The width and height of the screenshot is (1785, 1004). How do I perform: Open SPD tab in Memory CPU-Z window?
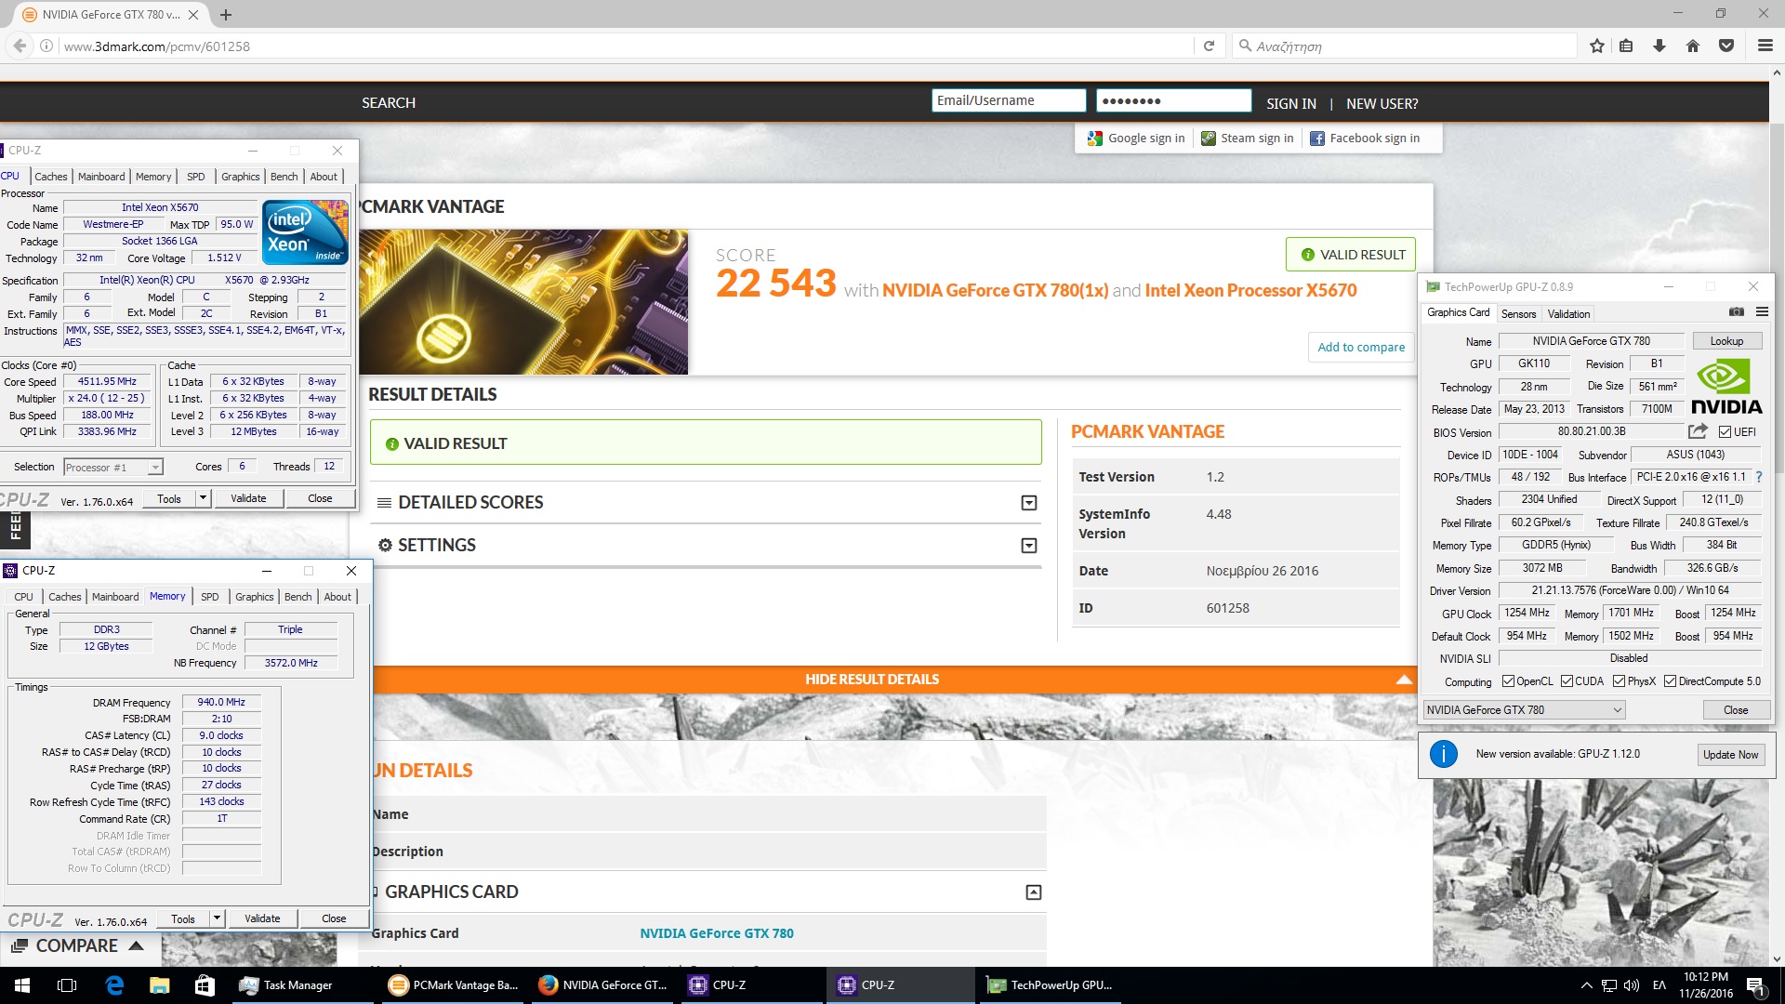click(210, 597)
